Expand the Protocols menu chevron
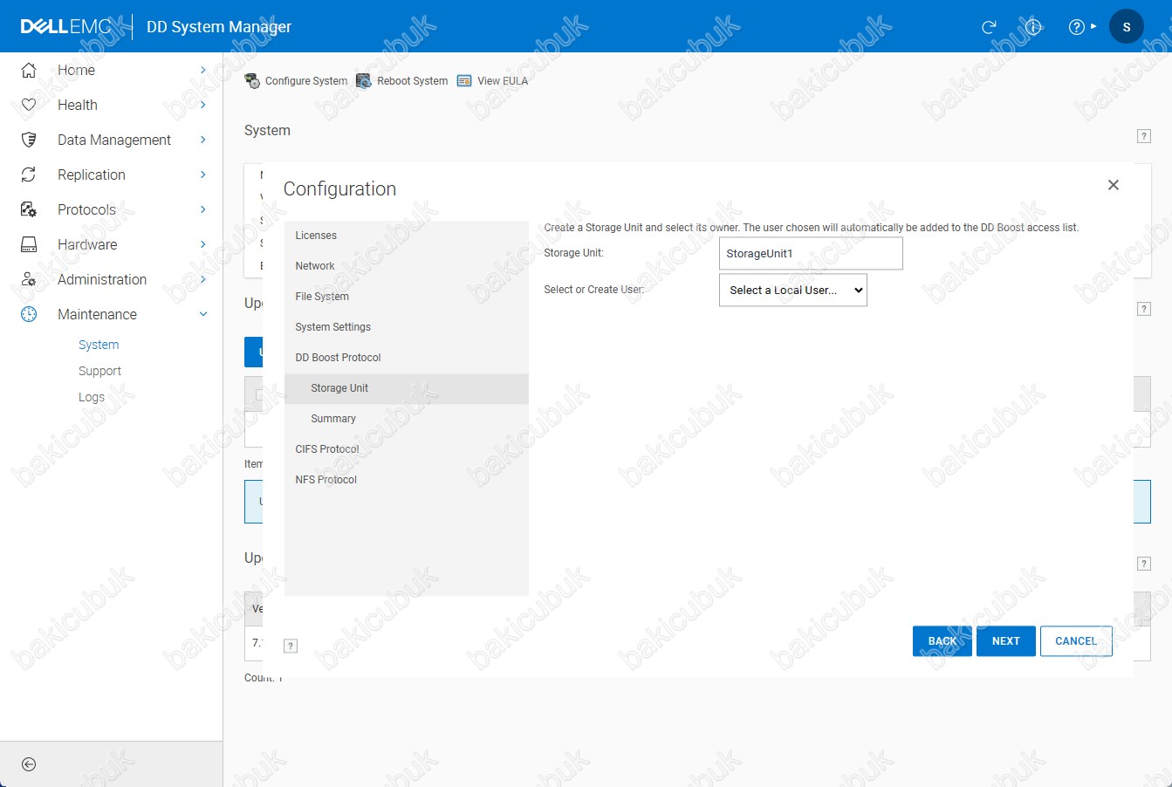Screen dimensions: 1172x787 (x=203, y=209)
